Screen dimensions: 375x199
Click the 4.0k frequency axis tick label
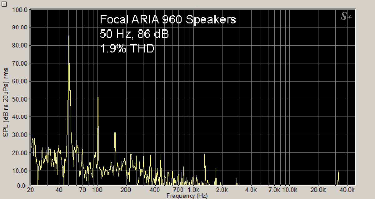pyautogui.click(x=251, y=190)
